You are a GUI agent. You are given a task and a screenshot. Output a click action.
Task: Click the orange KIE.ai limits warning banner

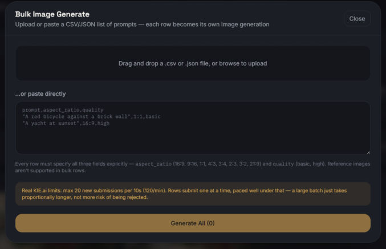click(193, 194)
